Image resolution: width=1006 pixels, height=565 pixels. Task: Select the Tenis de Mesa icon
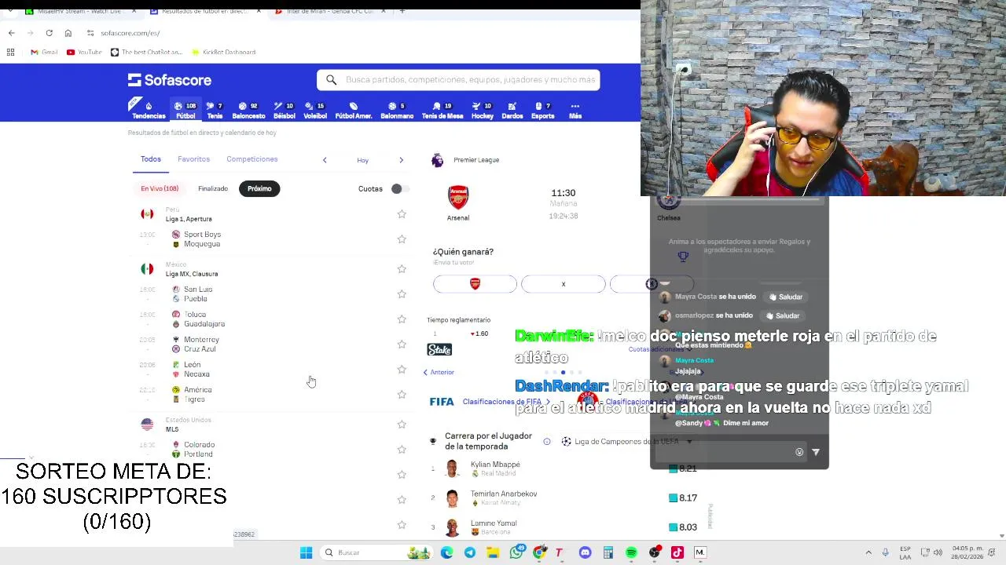click(x=442, y=110)
